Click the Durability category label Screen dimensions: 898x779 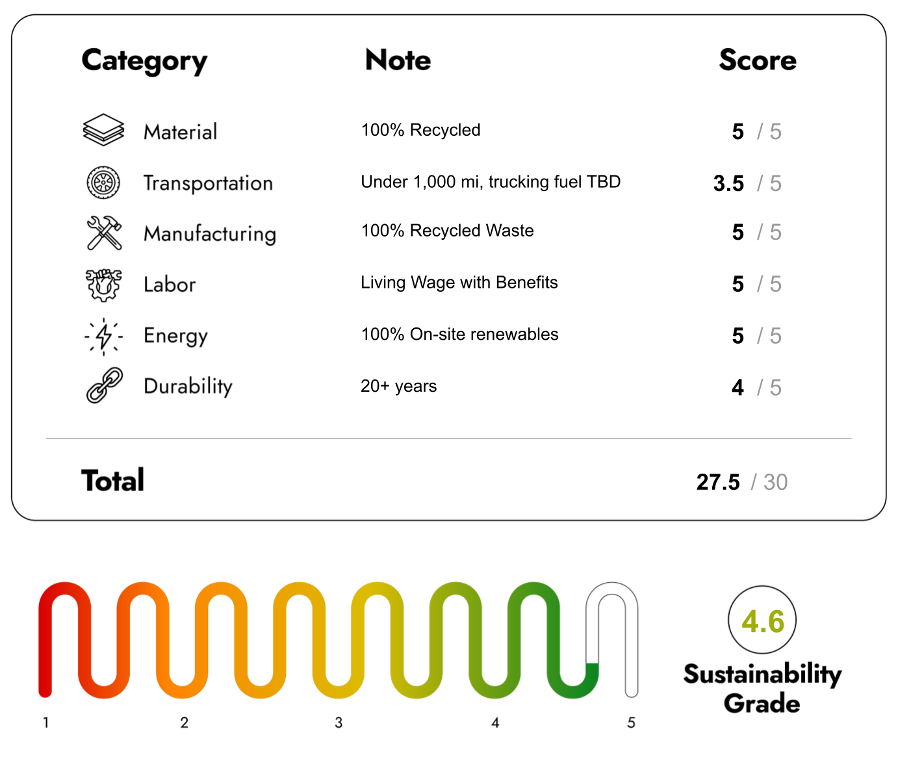[188, 387]
